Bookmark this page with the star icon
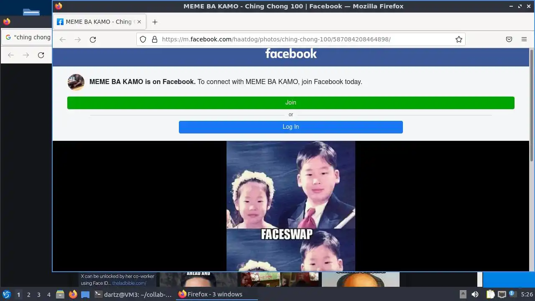Image resolution: width=535 pixels, height=301 pixels. pyautogui.click(x=459, y=39)
